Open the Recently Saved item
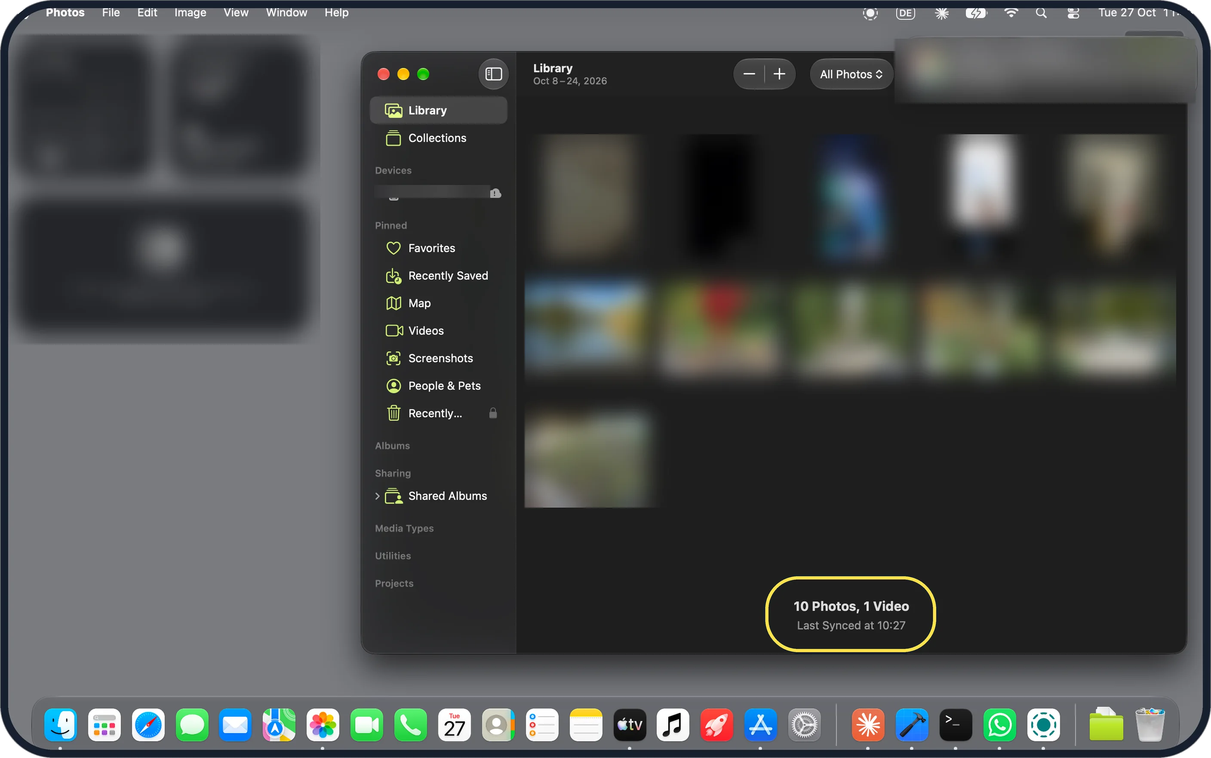This screenshot has width=1211, height=758. 438,276
